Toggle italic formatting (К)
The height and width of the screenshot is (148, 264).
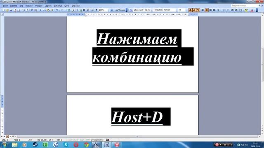coord(194,10)
